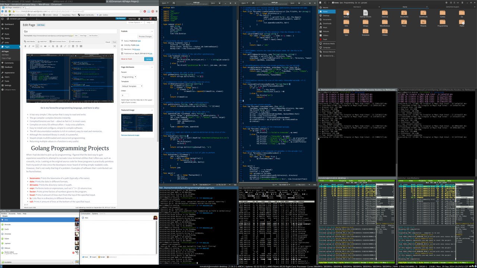The width and height of the screenshot is (477, 268).
Task: Select Downloads in the Files sidebar
Action: point(326,23)
